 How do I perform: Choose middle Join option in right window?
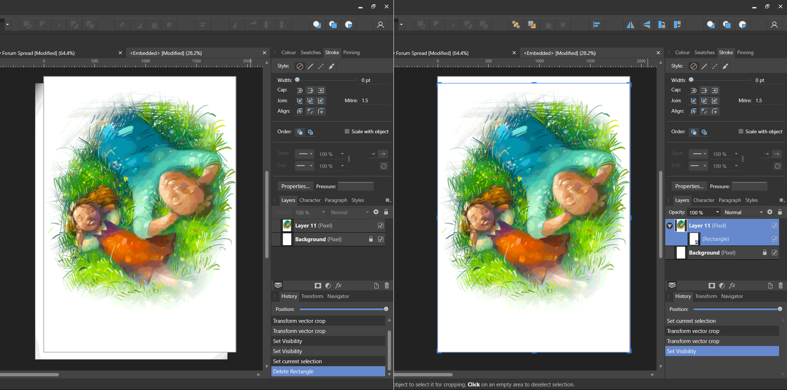pyautogui.click(x=704, y=100)
